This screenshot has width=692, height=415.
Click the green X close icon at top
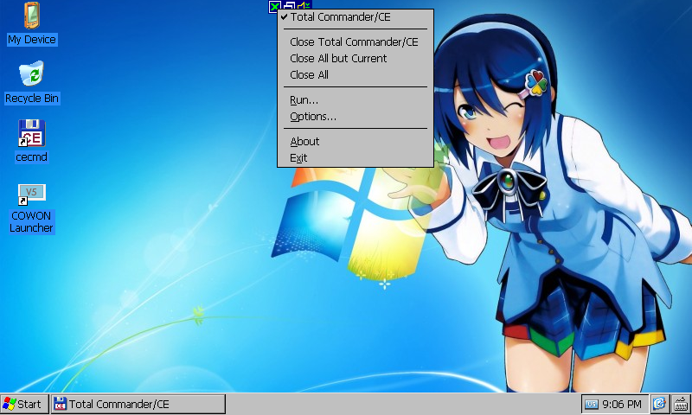tap(274, 6)
